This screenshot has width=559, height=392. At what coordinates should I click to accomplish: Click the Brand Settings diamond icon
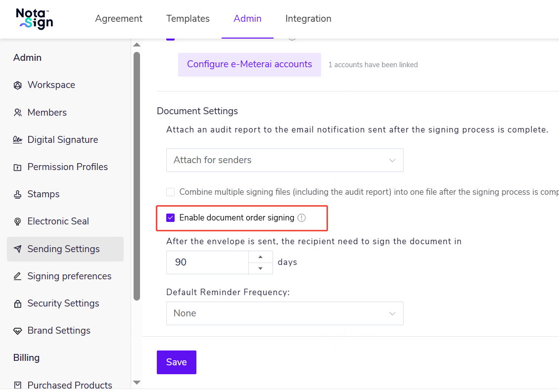[x=17, y=331]
